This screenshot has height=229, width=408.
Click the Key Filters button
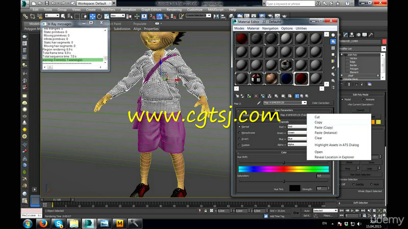[328, 215]
